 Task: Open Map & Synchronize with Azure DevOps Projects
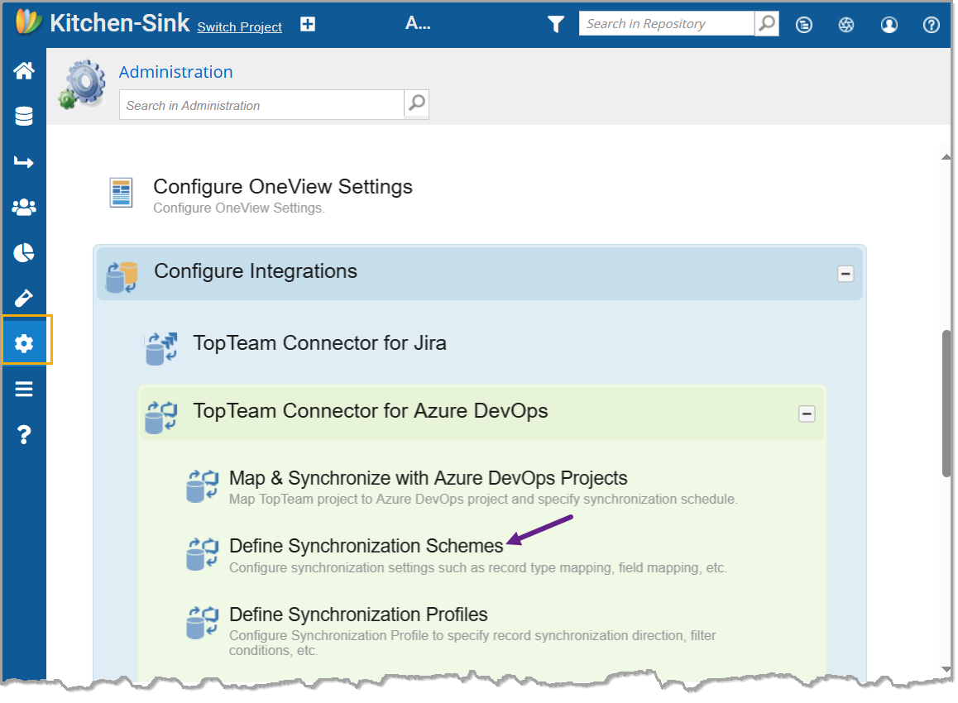(x=428, y=478)
